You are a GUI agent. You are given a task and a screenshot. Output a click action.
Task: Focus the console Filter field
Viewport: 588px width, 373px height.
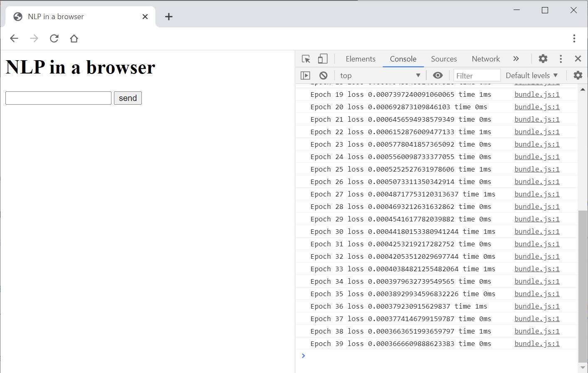click(477, 76)
